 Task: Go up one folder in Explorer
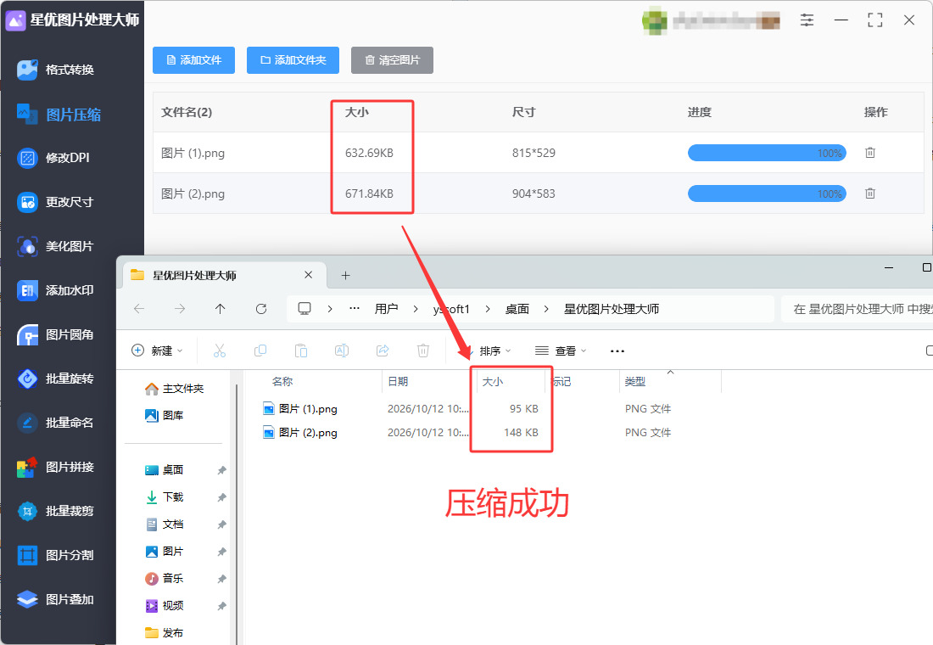click(221, 309)
